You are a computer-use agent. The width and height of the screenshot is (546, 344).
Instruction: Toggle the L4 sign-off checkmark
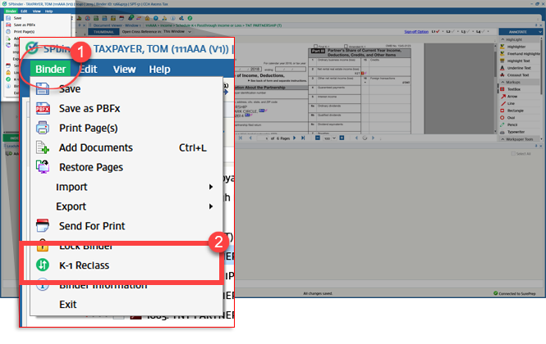click(483, 32)
